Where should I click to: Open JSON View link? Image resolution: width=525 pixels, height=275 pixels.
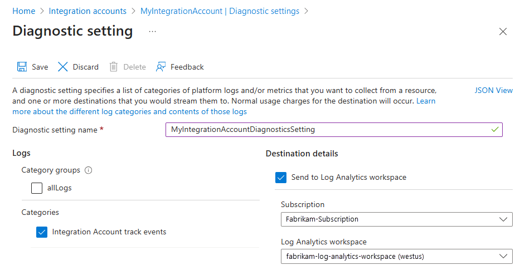[493, 90]
